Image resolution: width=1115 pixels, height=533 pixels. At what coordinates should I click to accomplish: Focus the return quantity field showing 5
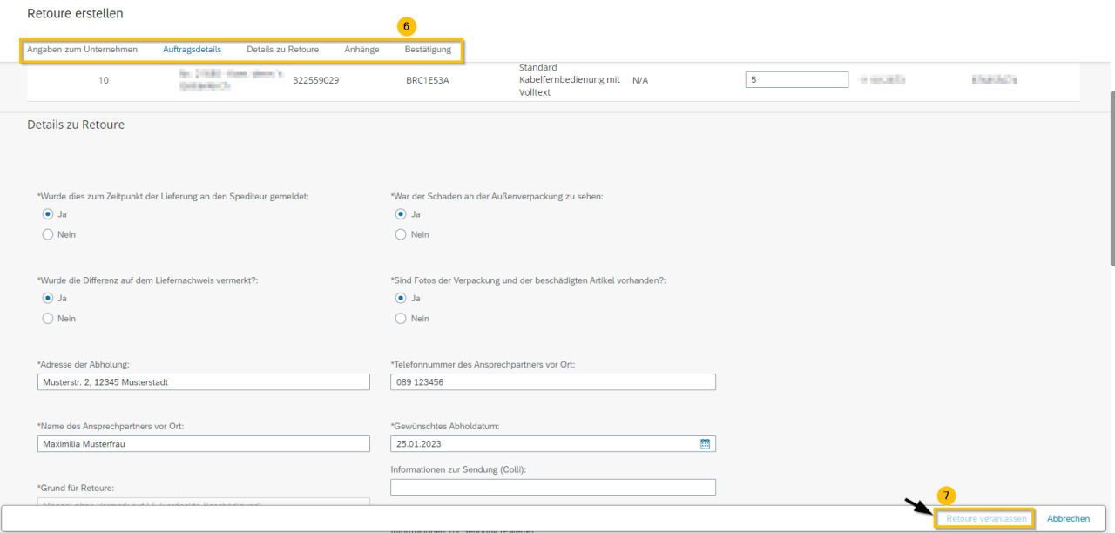[x=797, y=80]
